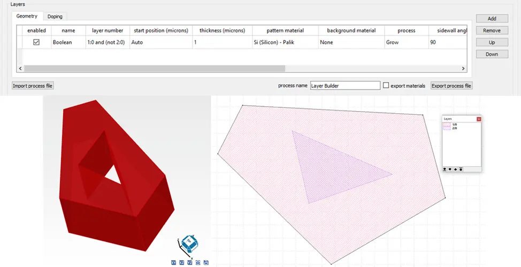Viewport: 521px width, 267px height.
Task: Switch to the Doping tab
Action: tap(55, 16)
